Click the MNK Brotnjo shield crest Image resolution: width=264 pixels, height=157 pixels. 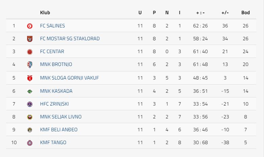click(30, 65)
